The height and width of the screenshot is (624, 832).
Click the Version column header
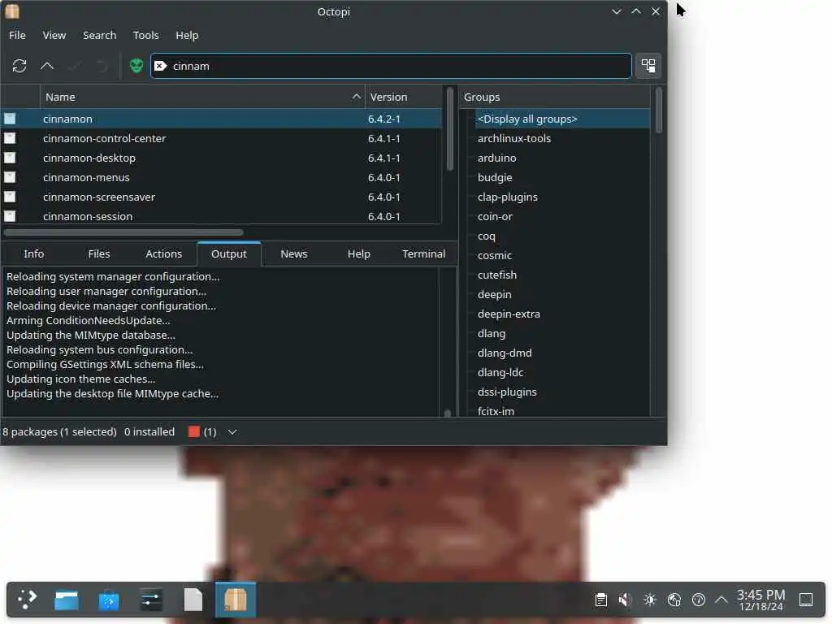point(403,97)
